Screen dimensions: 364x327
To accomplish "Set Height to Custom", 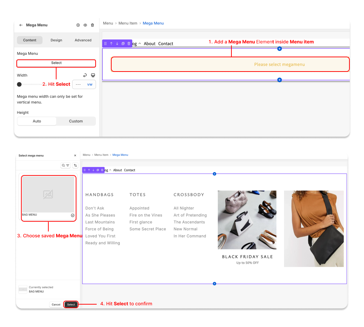I will [76, 121].
